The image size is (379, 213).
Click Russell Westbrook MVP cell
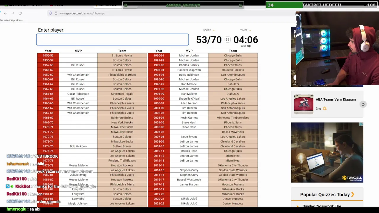[x=189, y=180]
